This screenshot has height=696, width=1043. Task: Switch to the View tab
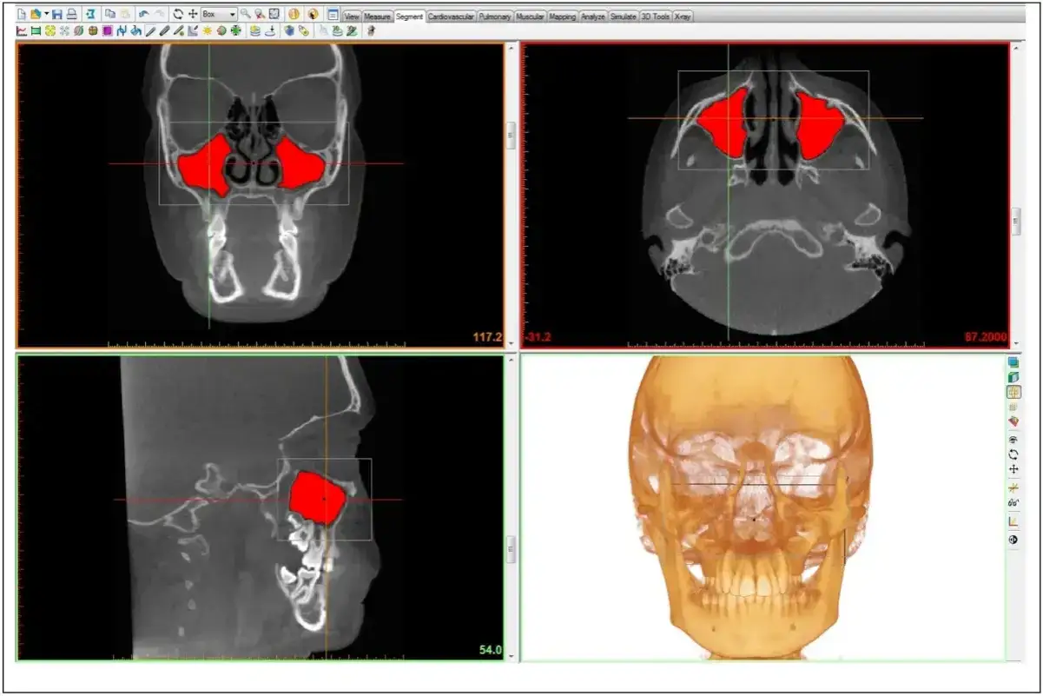tap(352, 17)
